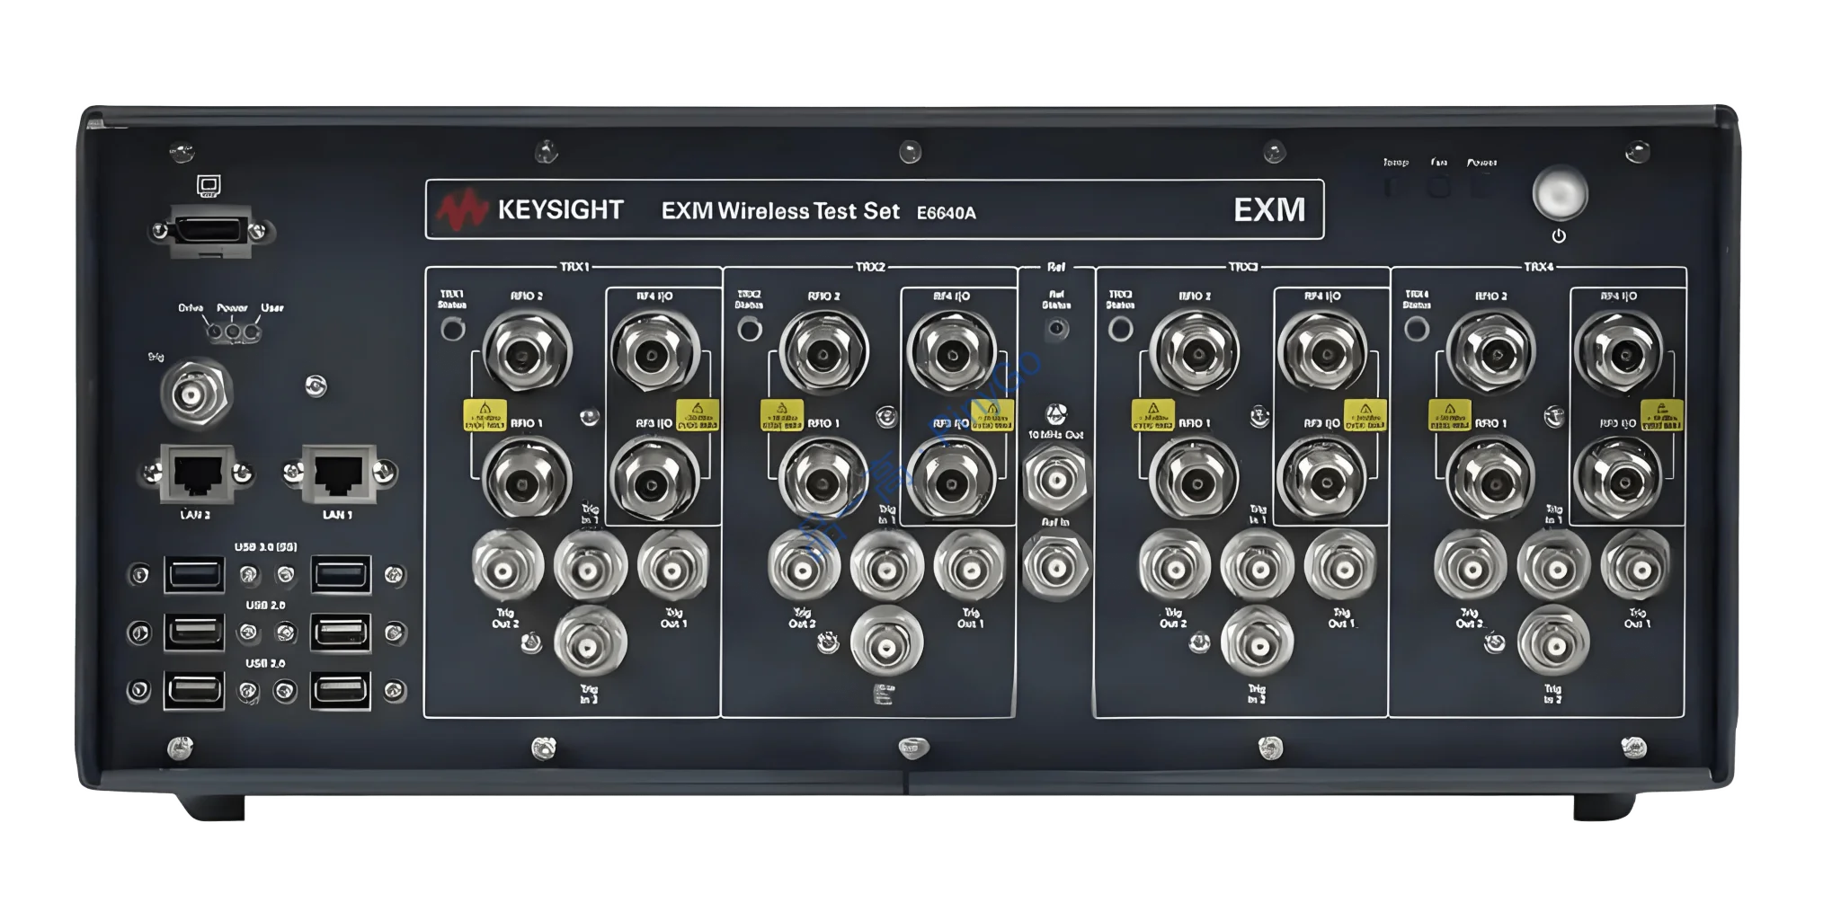This screenshot has height=903, width=1841.
Task: Click the yellow warning label beside TRX3 RFIO 1
Action: (1152, 415)
